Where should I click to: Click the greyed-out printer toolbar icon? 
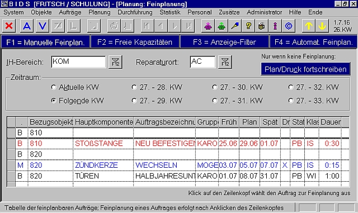114,26
